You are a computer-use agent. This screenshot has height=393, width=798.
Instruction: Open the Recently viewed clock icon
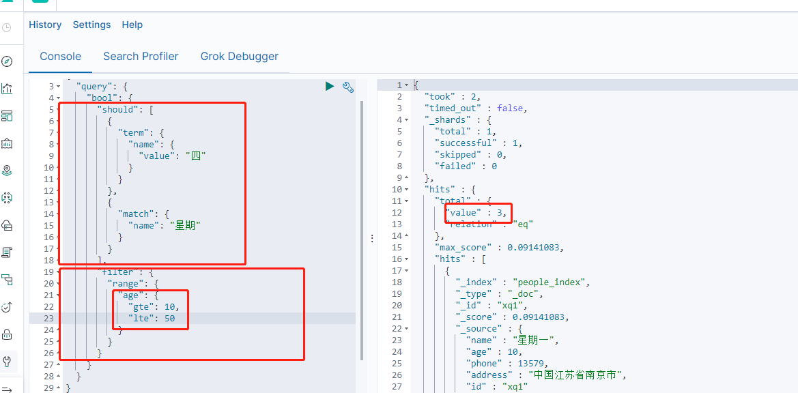7,27
